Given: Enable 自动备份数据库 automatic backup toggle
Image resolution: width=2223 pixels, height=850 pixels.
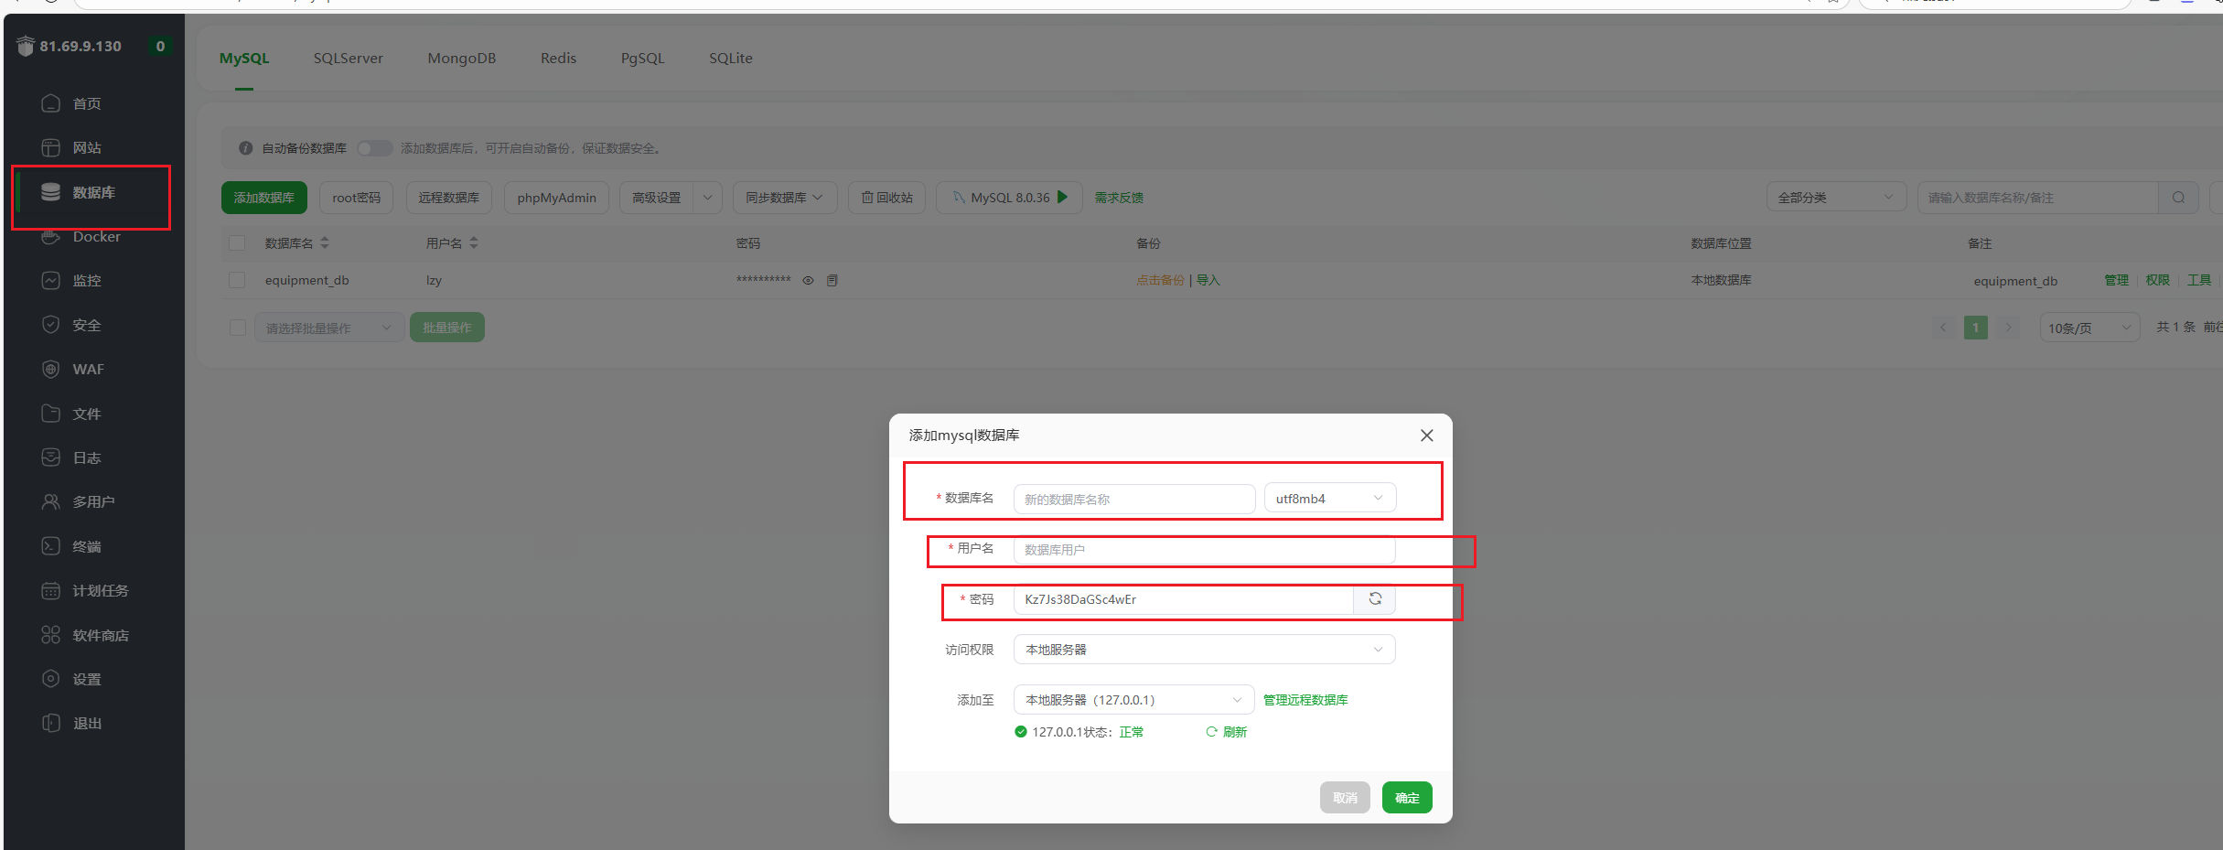Looking at the screenshot, I should point(374,147).
